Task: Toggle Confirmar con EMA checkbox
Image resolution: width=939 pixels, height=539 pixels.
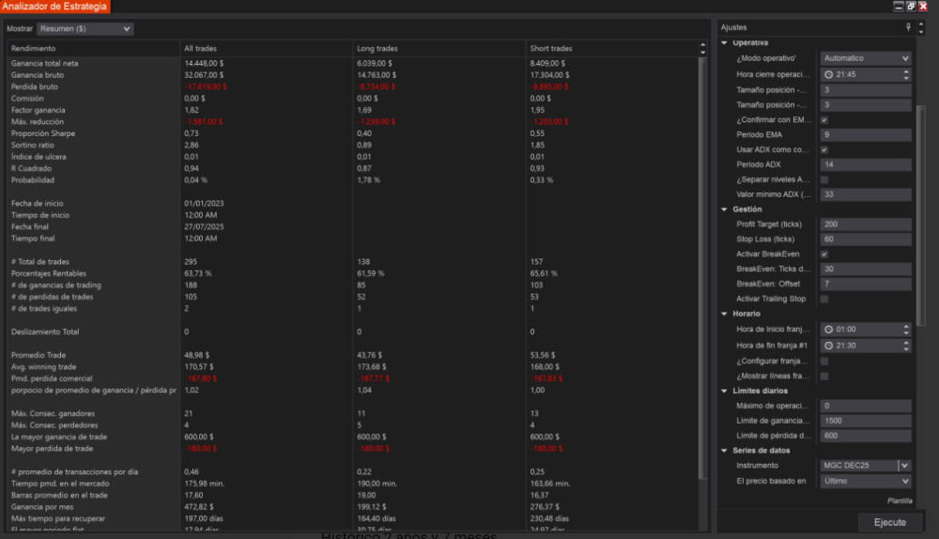Action: (824, 120)
